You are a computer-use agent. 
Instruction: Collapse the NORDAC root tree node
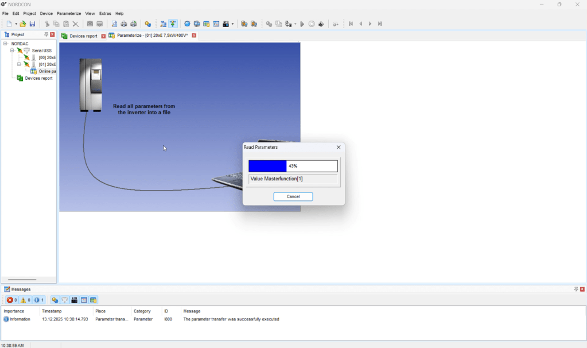click(5, 44)
